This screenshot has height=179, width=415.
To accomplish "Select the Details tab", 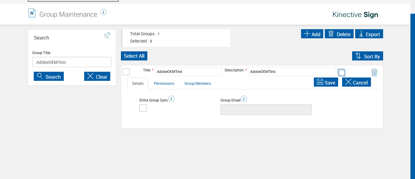I will pos(138,84).
